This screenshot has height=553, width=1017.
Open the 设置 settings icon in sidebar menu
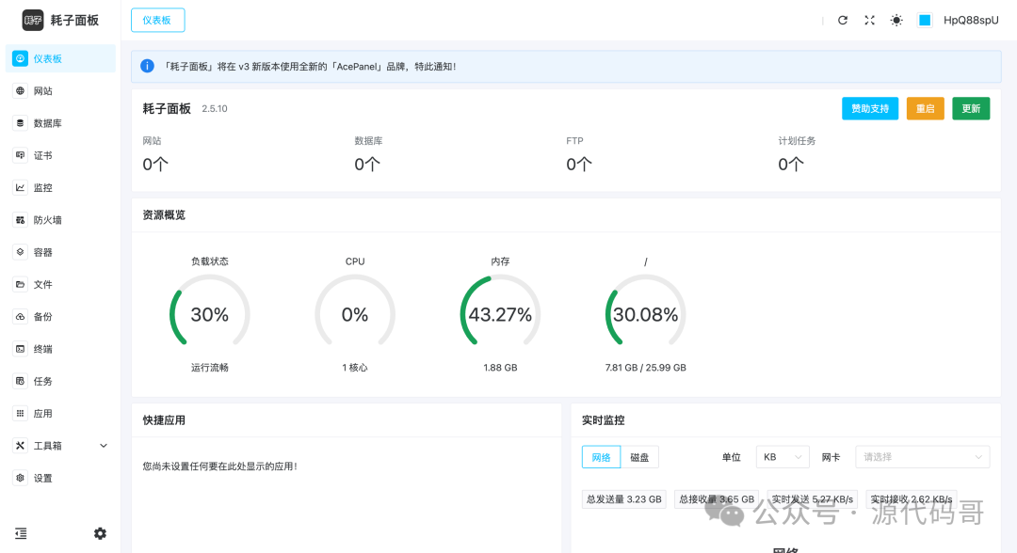[20, 478]
